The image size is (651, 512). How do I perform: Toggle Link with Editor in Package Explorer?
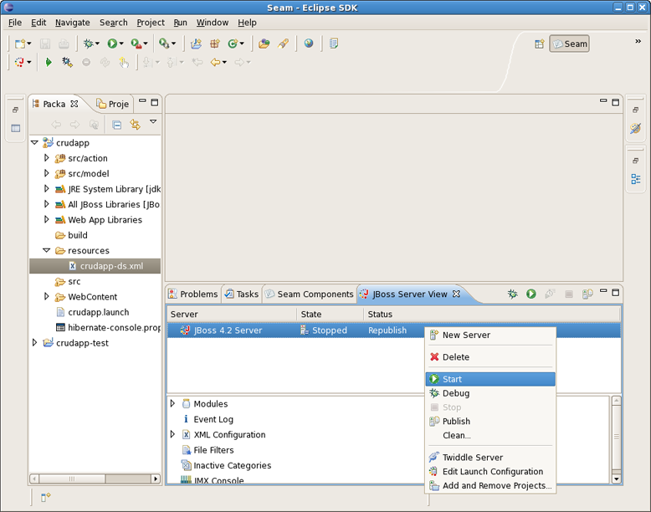136,125
